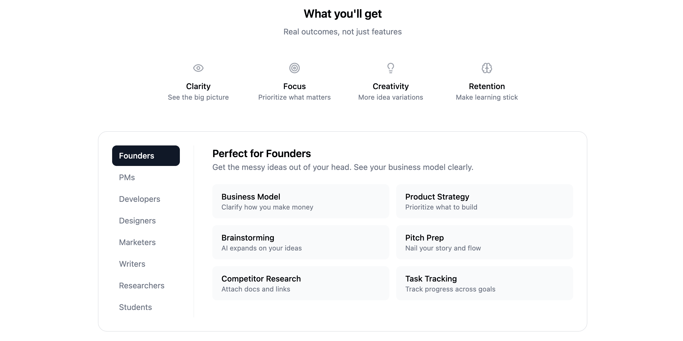Select the Brainstorming card

(301, 242)
